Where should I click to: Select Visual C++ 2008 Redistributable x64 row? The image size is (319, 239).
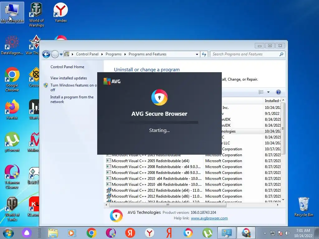tap(193, 167)
